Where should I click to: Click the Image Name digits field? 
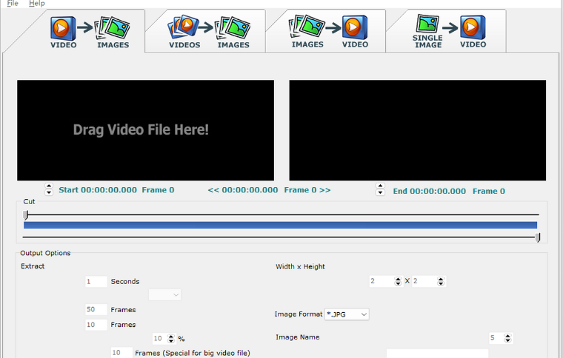click(x=496, y=338)
